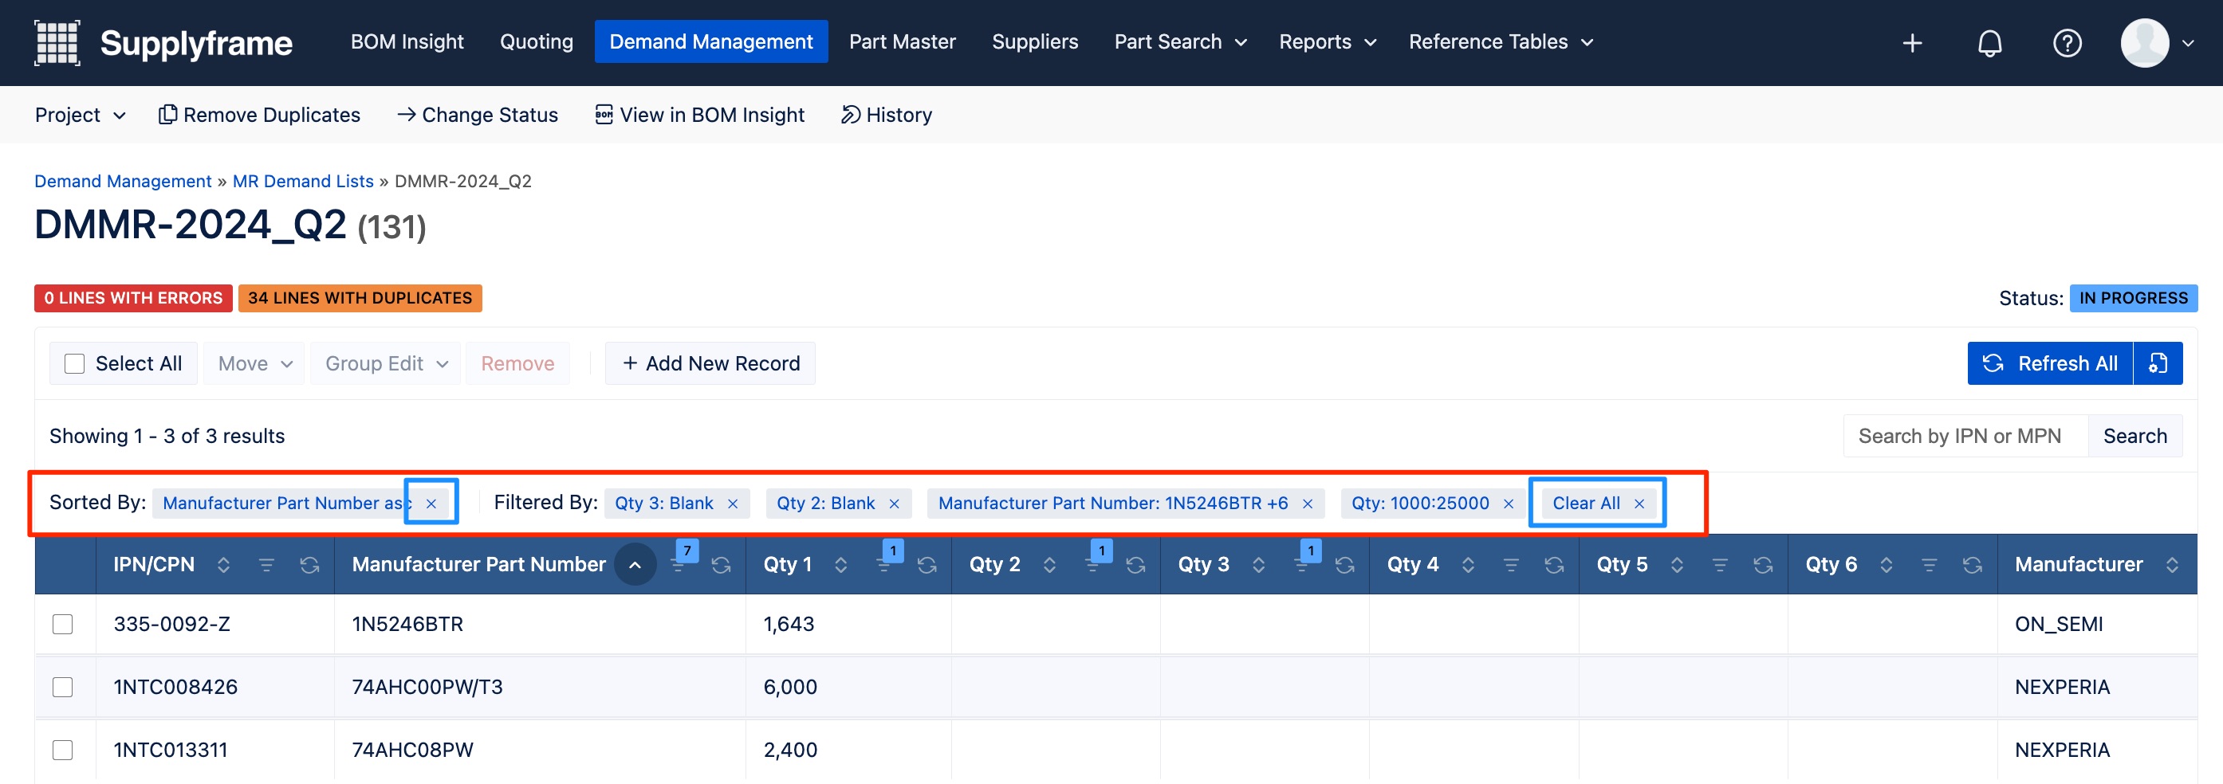The height and width of the screenshot is (784, 2223).
Task: Clear all filters and sorting
Action: coord(1598,504)
